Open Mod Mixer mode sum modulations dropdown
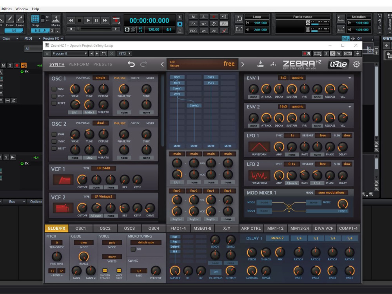 331,192
